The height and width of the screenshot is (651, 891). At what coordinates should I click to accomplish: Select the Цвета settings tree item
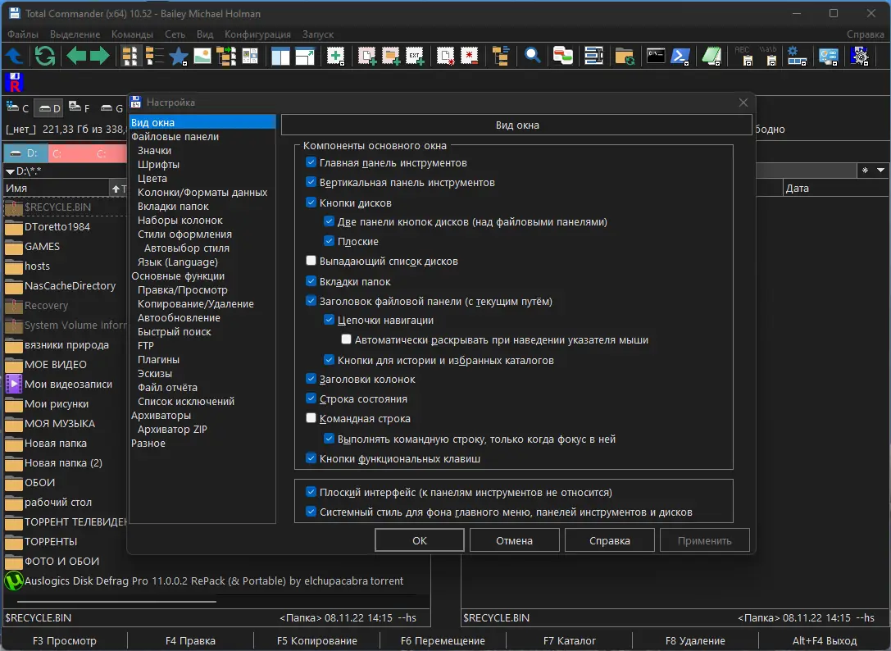pos(152,179)
